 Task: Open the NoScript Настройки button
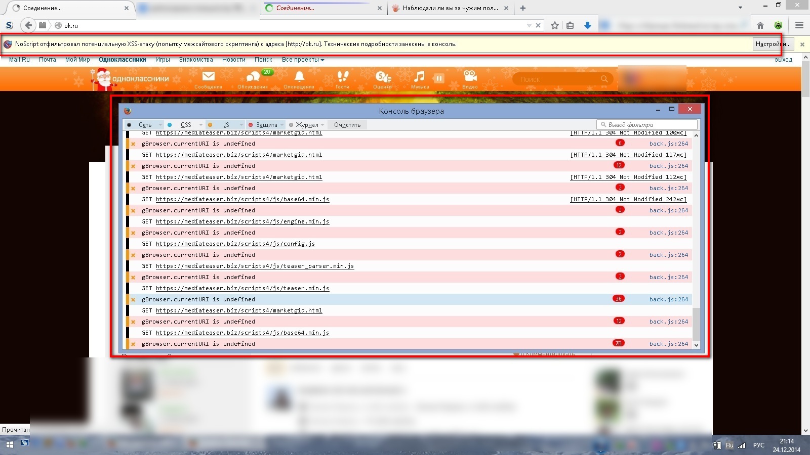pos(773,44)
